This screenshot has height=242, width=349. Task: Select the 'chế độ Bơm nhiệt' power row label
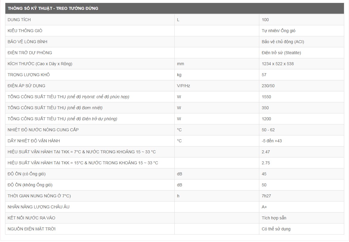[55, 108]
